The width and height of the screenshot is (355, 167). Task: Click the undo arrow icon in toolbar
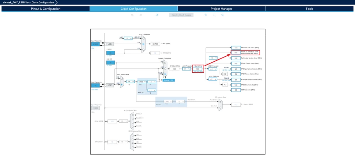tap(132, 15)
